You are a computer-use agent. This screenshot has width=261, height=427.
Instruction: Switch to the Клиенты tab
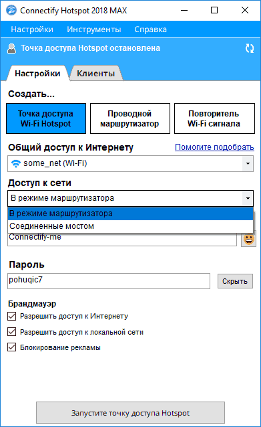coord(95,73)
